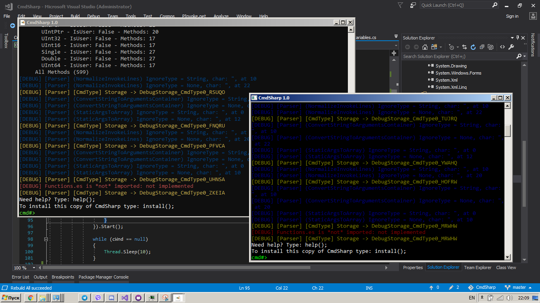540x303 pixels.
Task: Click the Chrome icon in quick launch
Action: [30, 298]
